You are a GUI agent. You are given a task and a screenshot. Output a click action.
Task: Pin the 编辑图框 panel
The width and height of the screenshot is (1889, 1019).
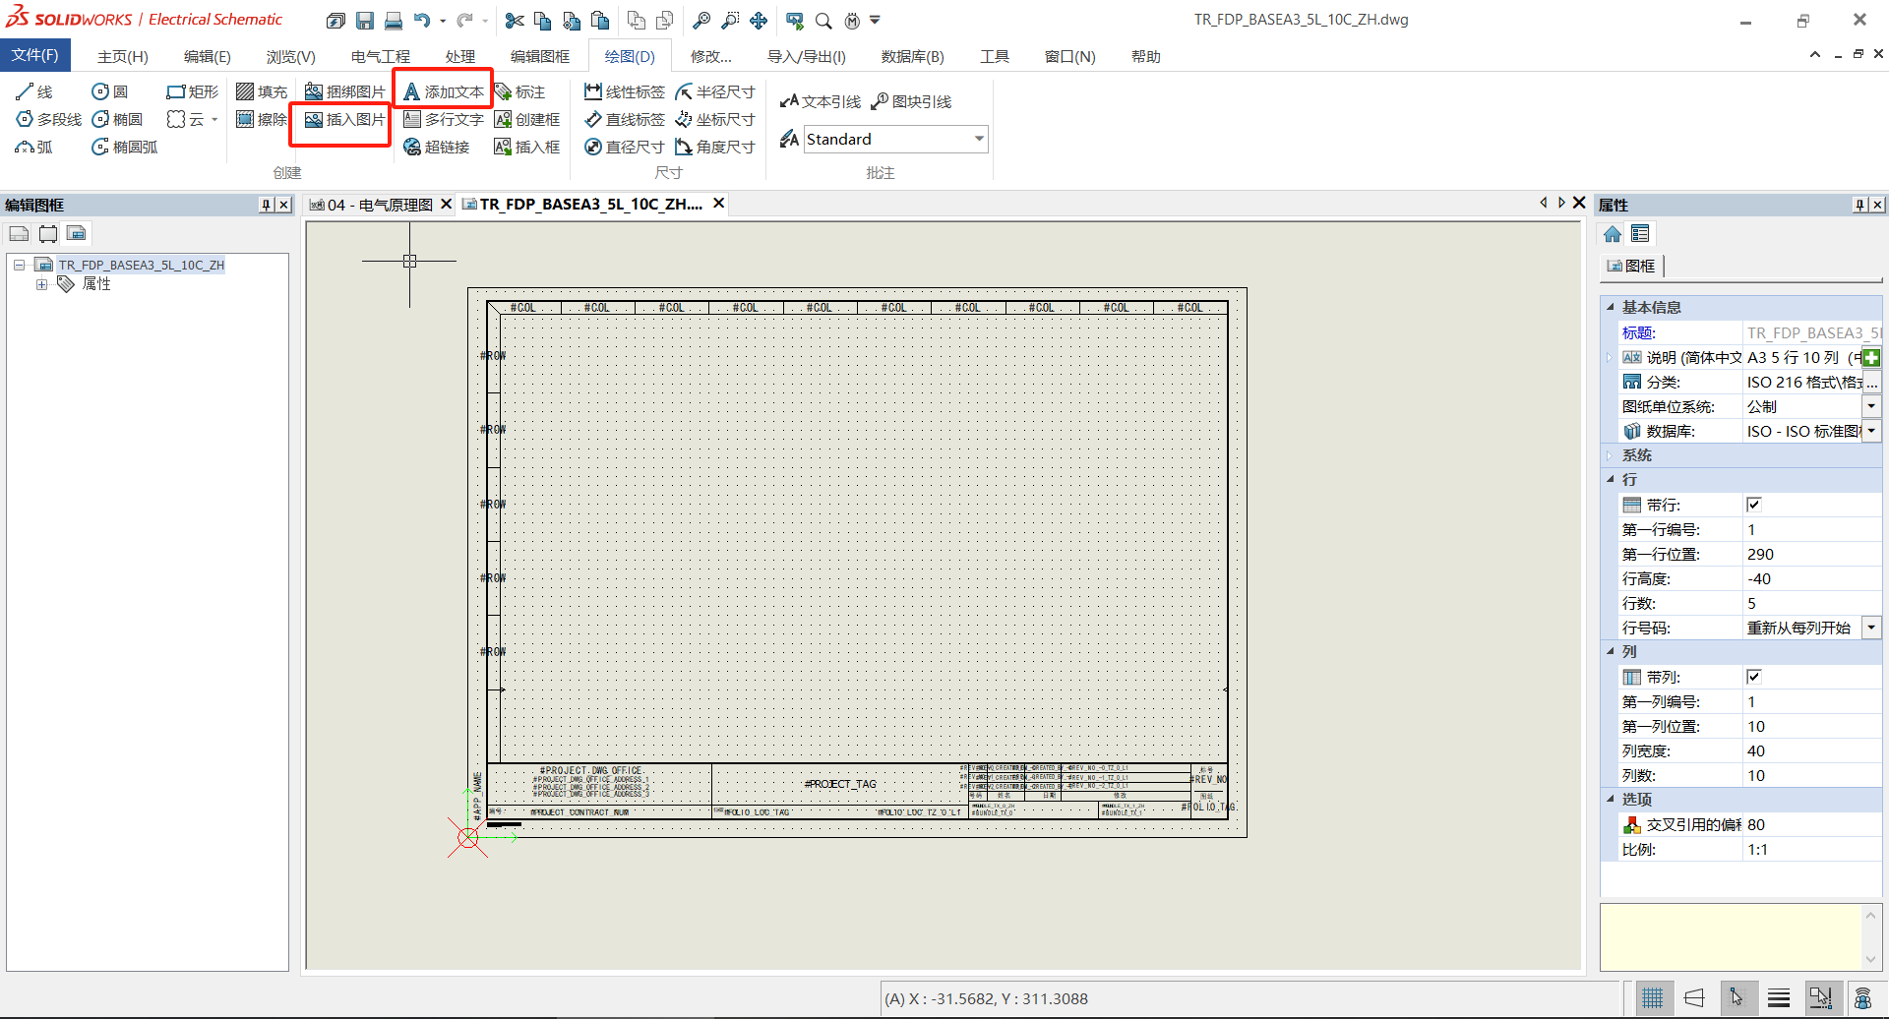266,205
